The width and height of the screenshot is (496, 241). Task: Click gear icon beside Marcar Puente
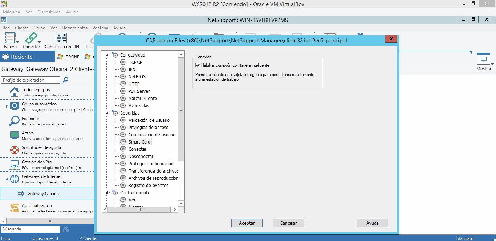123,98
